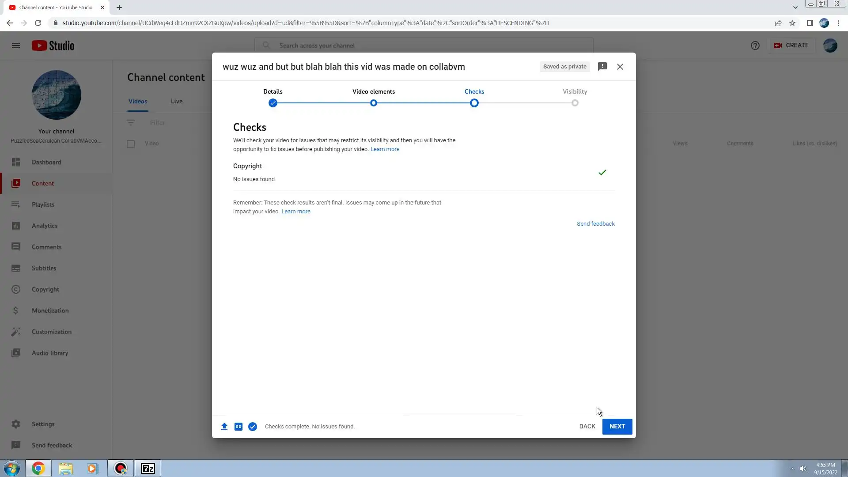
Task: Click the checks complete checkmark icon
Action: pyautogui.click(x=253, y=427)
